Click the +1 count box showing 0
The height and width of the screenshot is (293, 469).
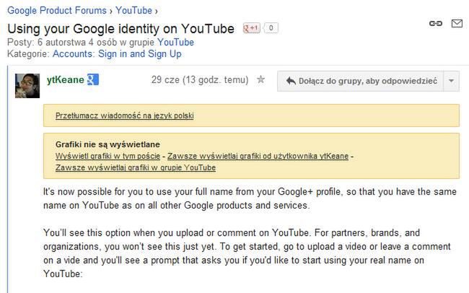click(x=271, y=28)
